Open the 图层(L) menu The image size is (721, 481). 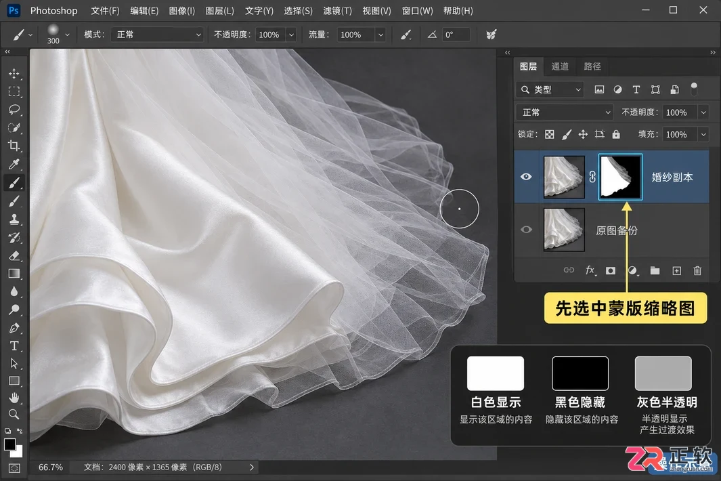tap(219, 11)
